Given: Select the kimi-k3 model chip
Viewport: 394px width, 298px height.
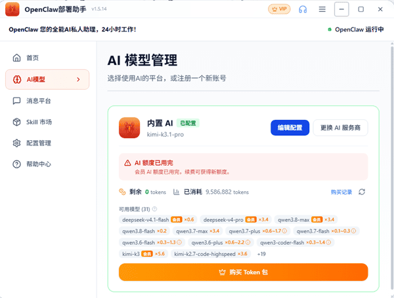Looking at the screenshot, I should tap(143, 254).
